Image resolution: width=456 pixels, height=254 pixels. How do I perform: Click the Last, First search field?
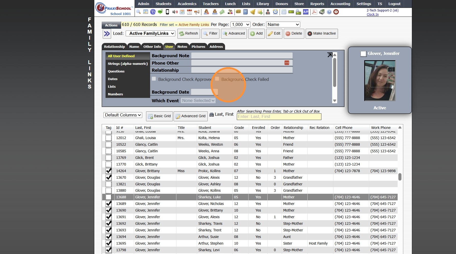point(279,116)
